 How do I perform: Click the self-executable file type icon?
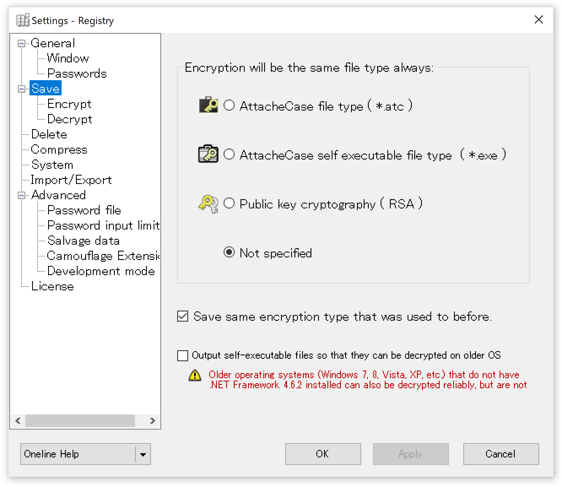208,154
